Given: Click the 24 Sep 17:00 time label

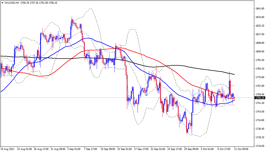Looking at the screenshot, I should (x=175, y=149).
